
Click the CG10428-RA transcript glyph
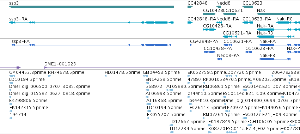point(209,30)
